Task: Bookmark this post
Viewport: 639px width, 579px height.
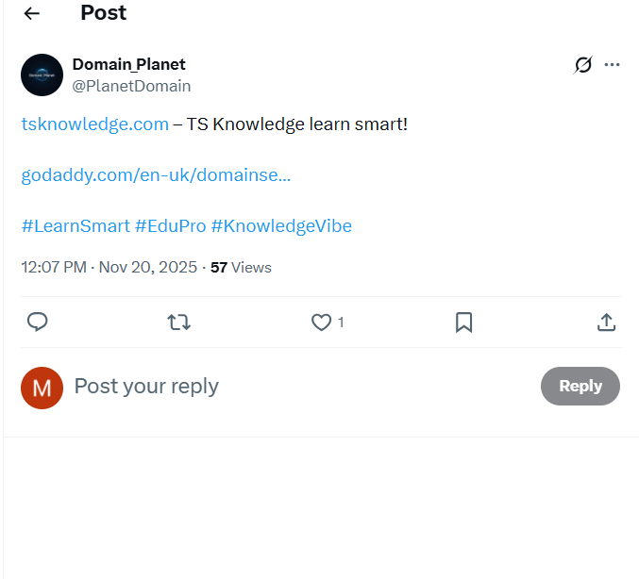Action: [x=463, y=323]
